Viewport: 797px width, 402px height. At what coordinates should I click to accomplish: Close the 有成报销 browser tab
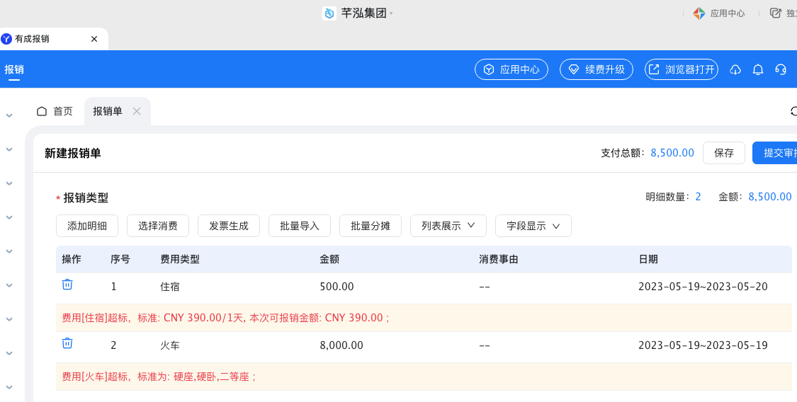(x=94, y=39)
